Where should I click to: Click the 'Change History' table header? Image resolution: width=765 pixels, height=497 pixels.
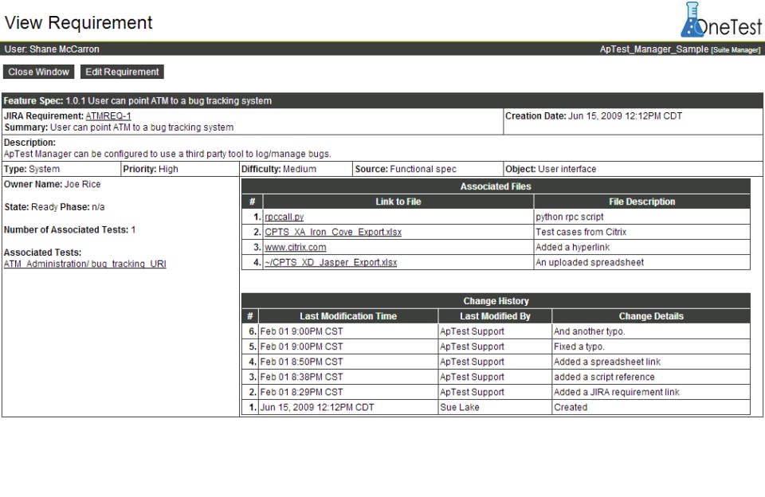(496, 301)
